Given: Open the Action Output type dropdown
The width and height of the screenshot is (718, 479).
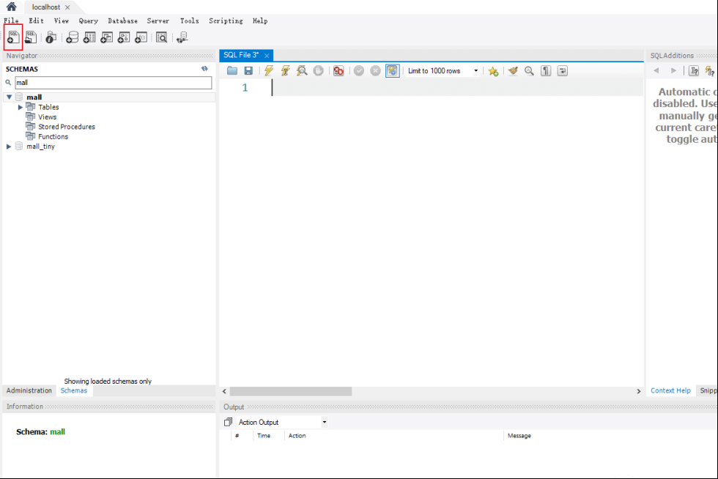Looking at the screenshot, I should (x=283, y=422).
